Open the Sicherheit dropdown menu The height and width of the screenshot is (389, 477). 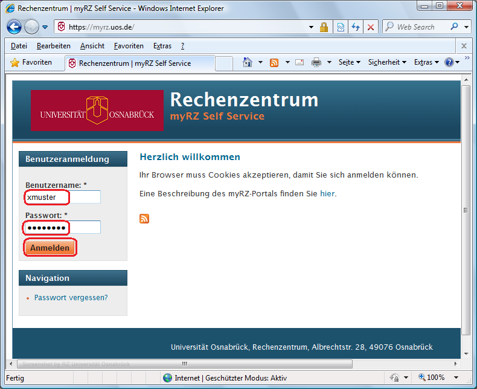coord(387,62)
